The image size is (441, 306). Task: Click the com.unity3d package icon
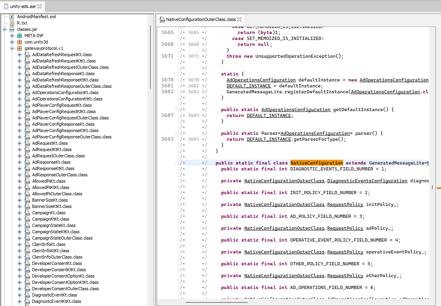(x=20, y=42)
